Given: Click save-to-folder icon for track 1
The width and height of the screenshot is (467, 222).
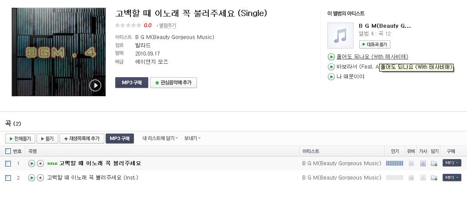Looking at the screenshot, I should pos(434,163).
